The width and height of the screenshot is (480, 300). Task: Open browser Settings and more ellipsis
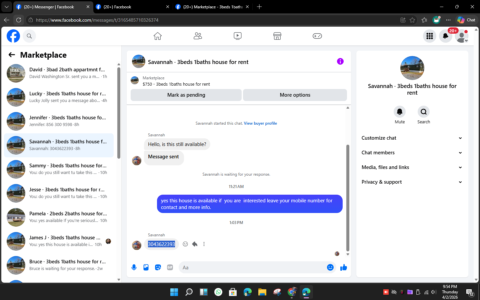coord(448,20)
